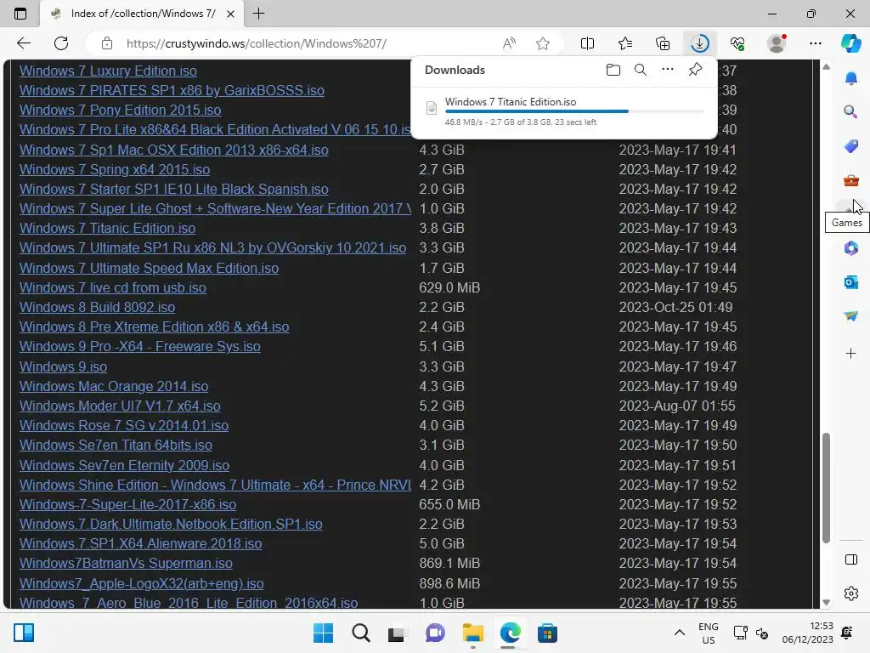Image resolution: width=870 pixels, height=653 pixels.
Task: Open Windows7BatmanVs Superman.iso link
Action: click(126, 563)
